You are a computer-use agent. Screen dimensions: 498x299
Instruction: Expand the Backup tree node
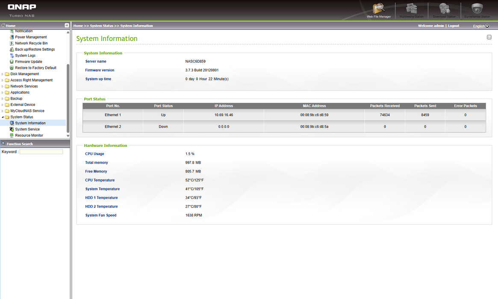click(3, 98)
